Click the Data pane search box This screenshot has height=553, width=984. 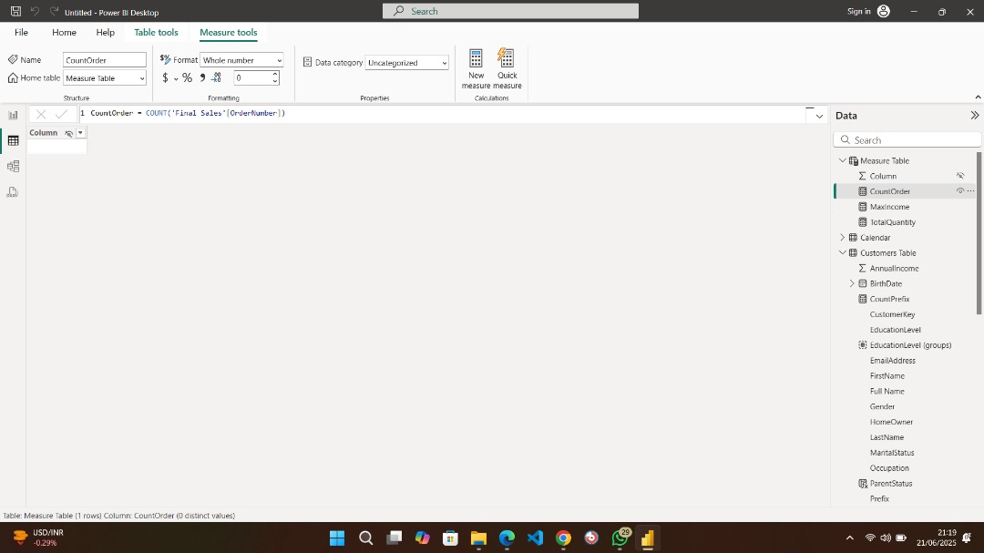[907, 139]
